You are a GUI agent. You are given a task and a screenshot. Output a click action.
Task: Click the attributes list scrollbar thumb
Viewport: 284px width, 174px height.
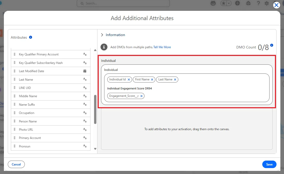[95, 110]
